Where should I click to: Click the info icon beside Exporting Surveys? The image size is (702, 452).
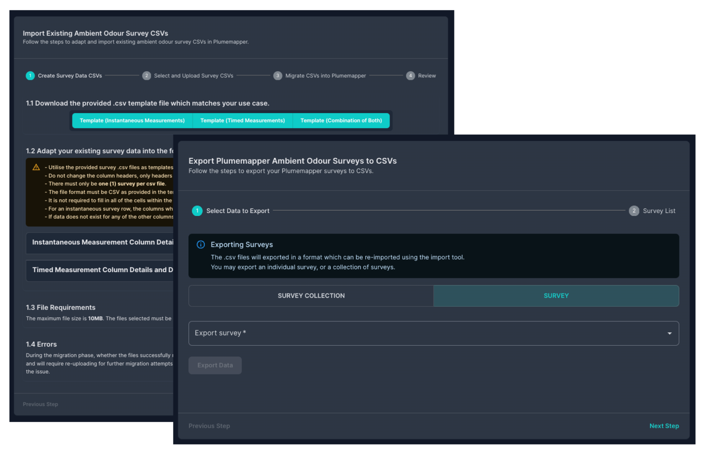click(201, 244)
